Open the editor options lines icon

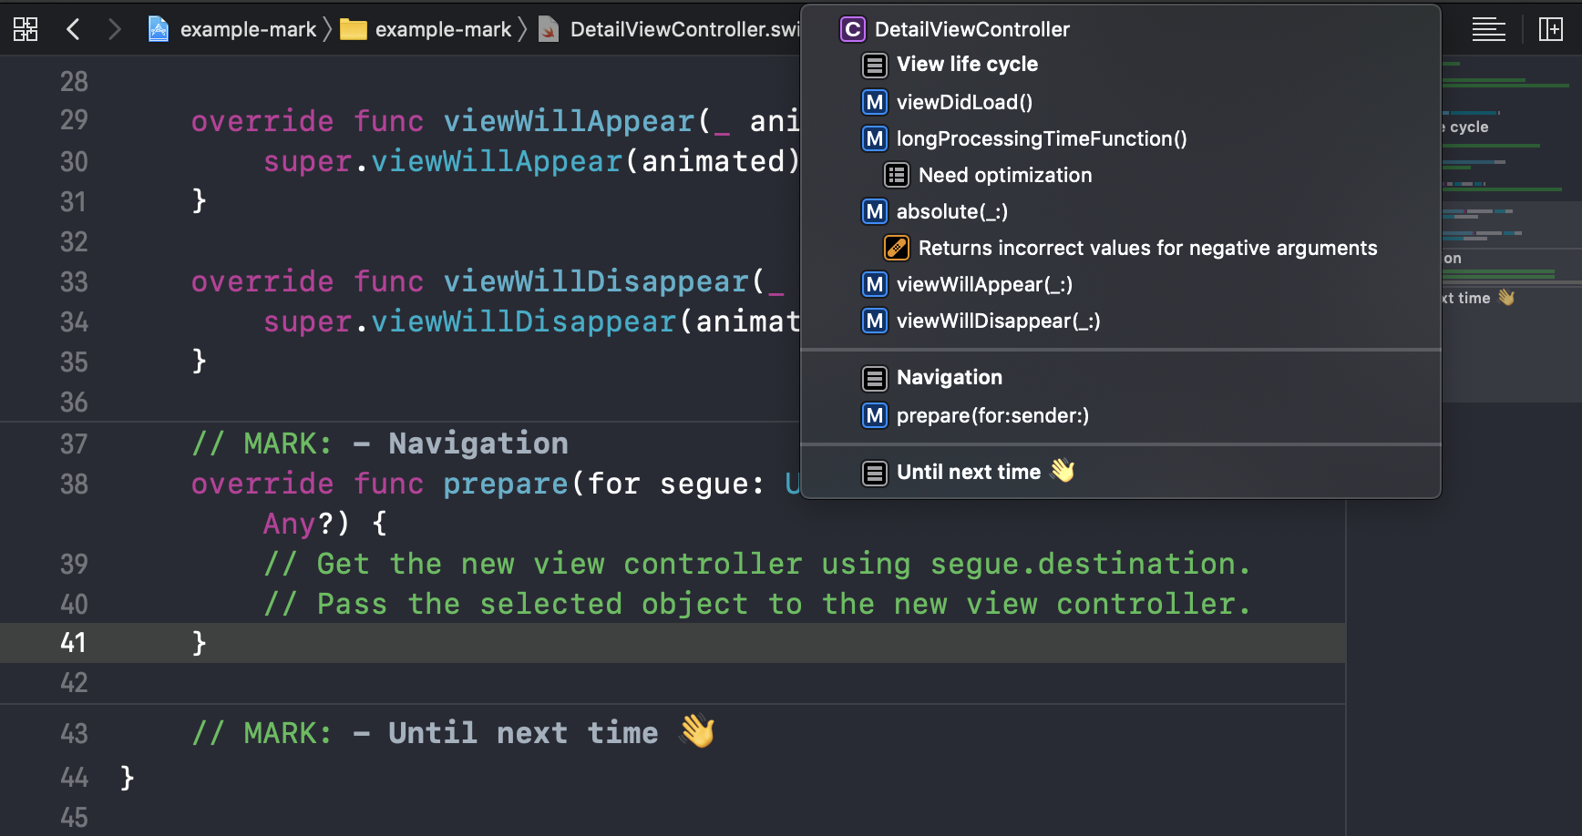(1488, 29)
